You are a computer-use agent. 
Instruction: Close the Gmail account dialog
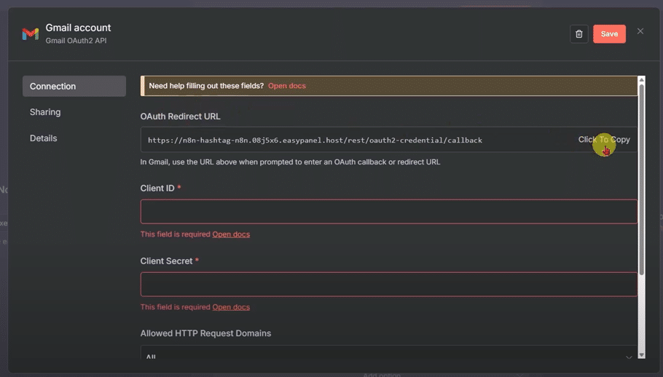(x=640, y=31)
